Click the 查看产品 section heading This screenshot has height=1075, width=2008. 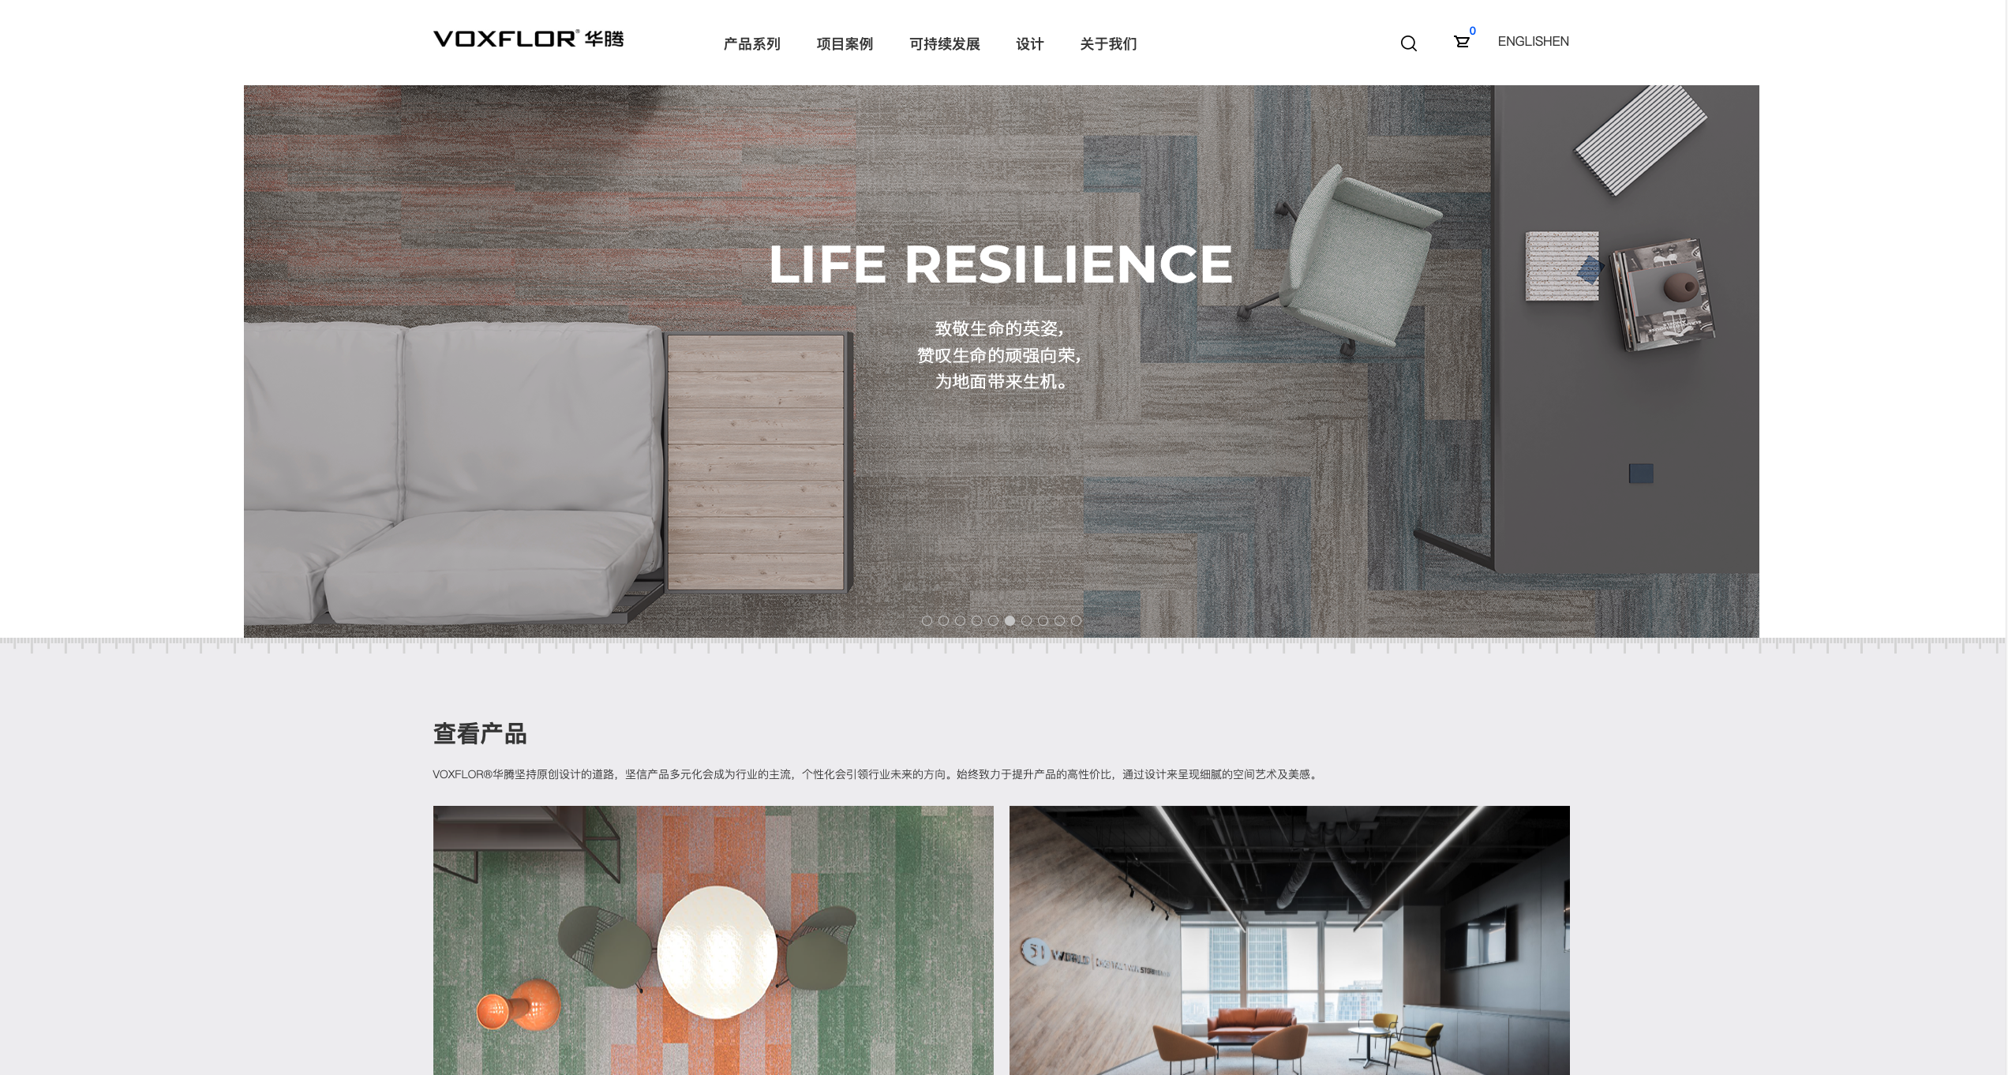(480, 734)
